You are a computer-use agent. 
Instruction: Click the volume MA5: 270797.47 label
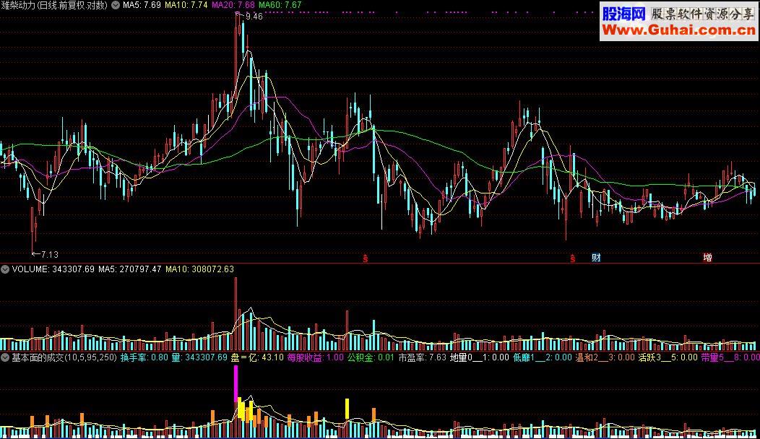pyautogui.click(x=130, y=269)
